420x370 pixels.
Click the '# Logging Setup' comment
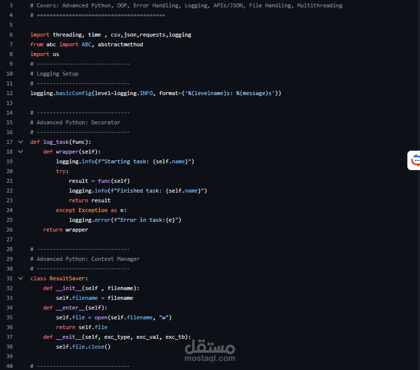54,74
